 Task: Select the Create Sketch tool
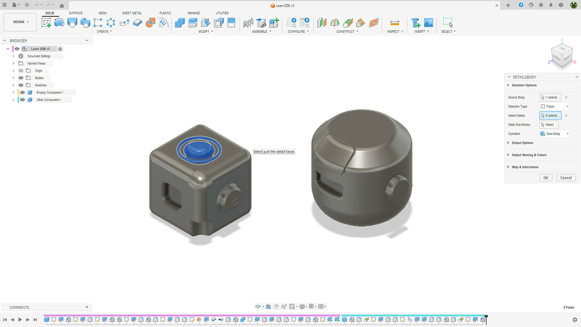click(46, 22)
